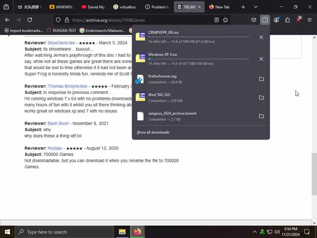Click the taskbar clock showing 3:54 PM
The width and height of the screenshot is (317, 238).
291,232
